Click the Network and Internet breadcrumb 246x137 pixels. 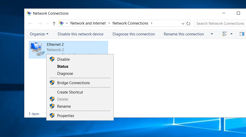(88, 23)
